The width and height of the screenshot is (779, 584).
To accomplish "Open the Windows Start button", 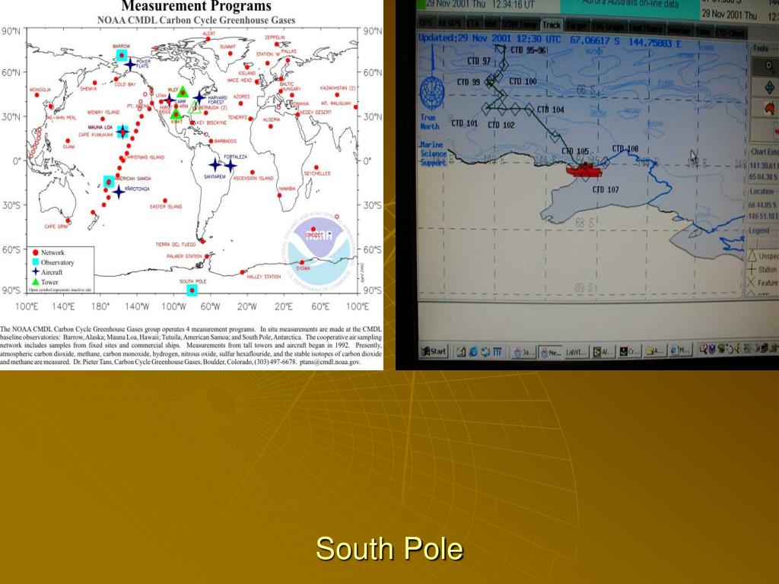I will (x=434, y=351).
